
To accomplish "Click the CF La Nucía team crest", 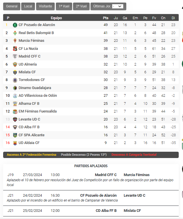I will [15, 49].
